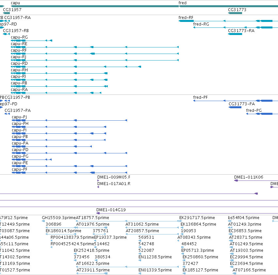Select the EN01339.5prime EST label
Viewport: 278px width, 275px height.
click(155, 270)
